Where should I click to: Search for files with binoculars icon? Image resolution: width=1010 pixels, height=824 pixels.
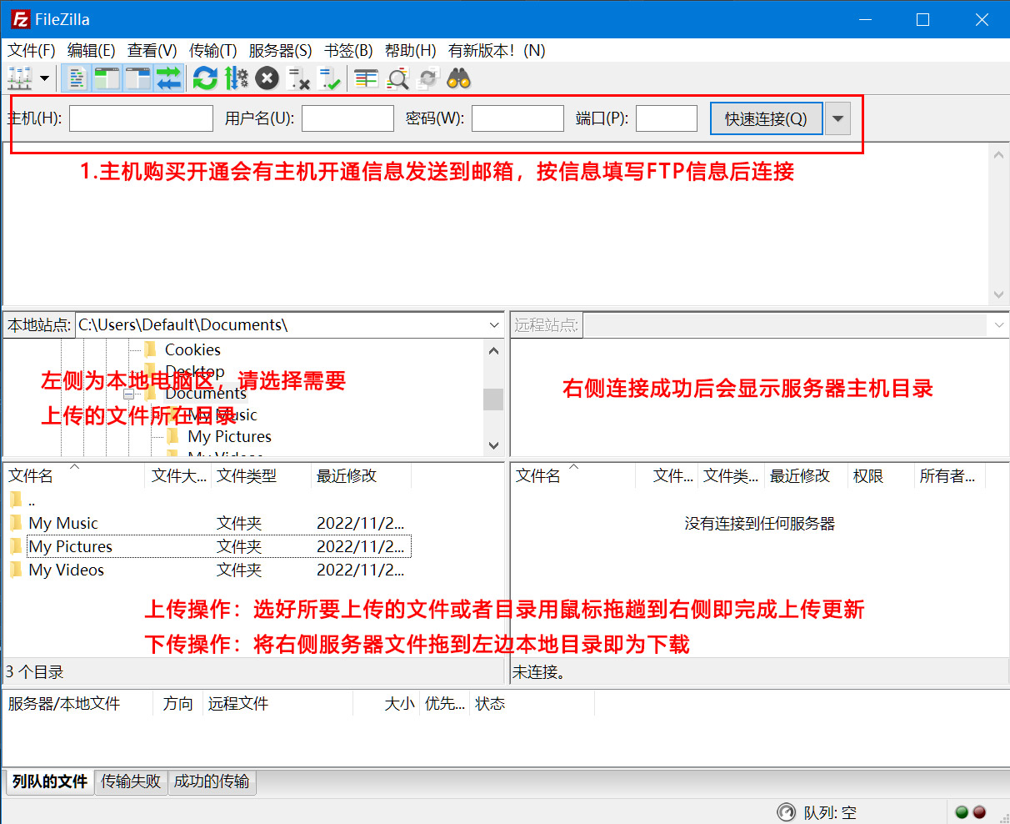[459, 79]
